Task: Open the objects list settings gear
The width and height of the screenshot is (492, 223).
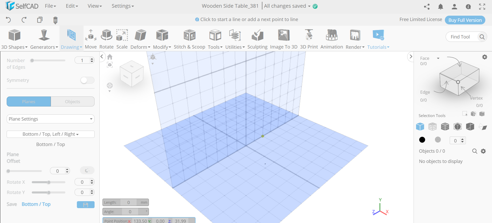Action: [483, 151]
